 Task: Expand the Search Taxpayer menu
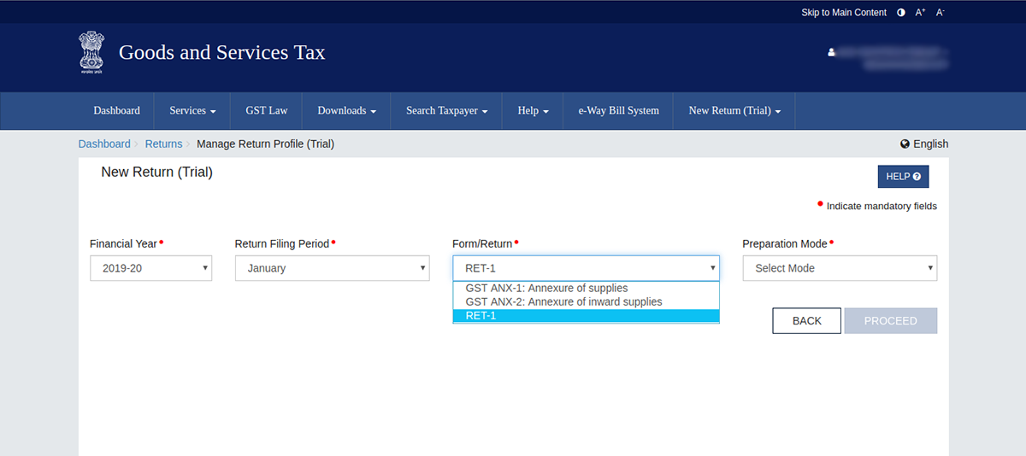(446, 111)
